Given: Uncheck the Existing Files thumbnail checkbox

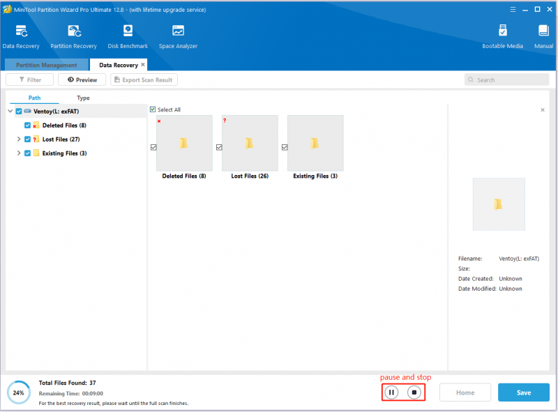Looking at the screenshot, I should (285, 147).
